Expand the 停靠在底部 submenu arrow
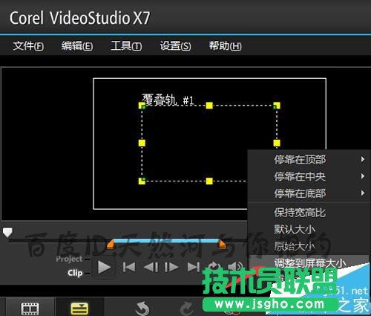The width and height of the screenshot is (371, 316). tap(363, 193)
